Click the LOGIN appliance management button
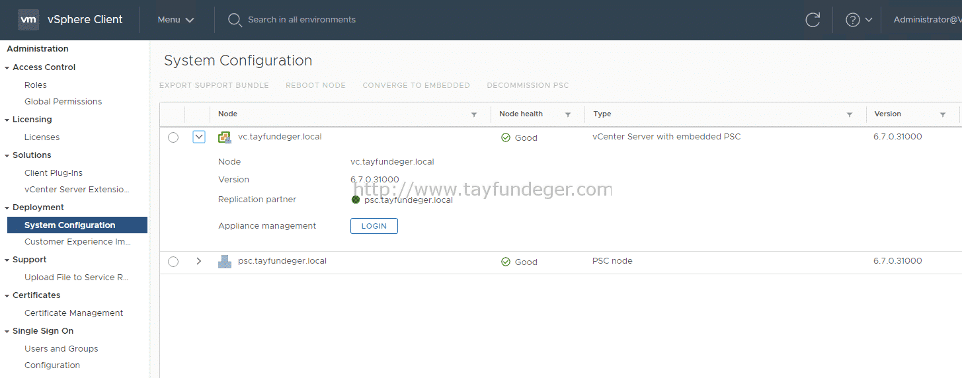Screen dimensions: 962x378 pyautogui.click(x=374, y=226)
